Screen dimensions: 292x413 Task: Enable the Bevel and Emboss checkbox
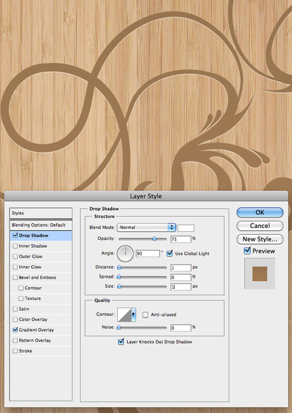tap(15, 278)
